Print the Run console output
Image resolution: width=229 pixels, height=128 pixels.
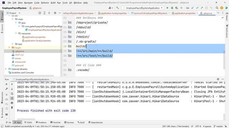coord(12,103)
